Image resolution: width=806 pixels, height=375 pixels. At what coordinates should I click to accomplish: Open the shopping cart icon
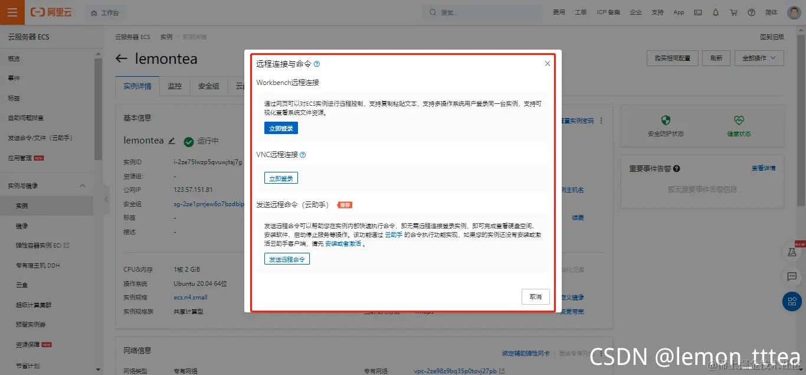pyautogui.click(x=733, y=12)
